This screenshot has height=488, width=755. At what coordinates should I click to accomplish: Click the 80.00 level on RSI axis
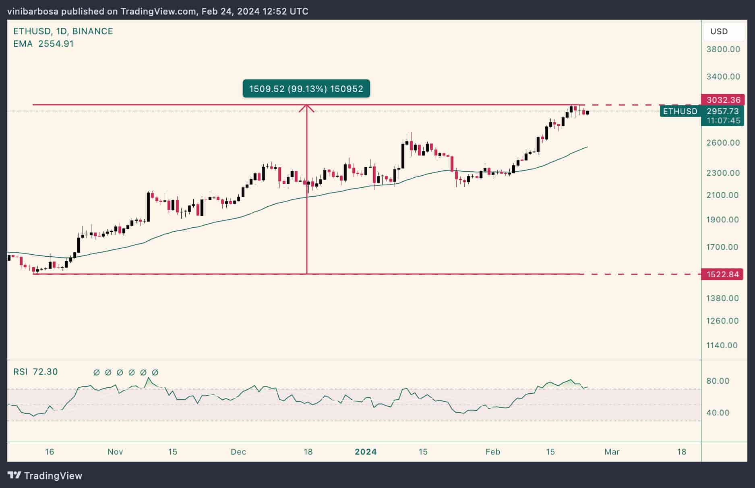pos(718,381)
